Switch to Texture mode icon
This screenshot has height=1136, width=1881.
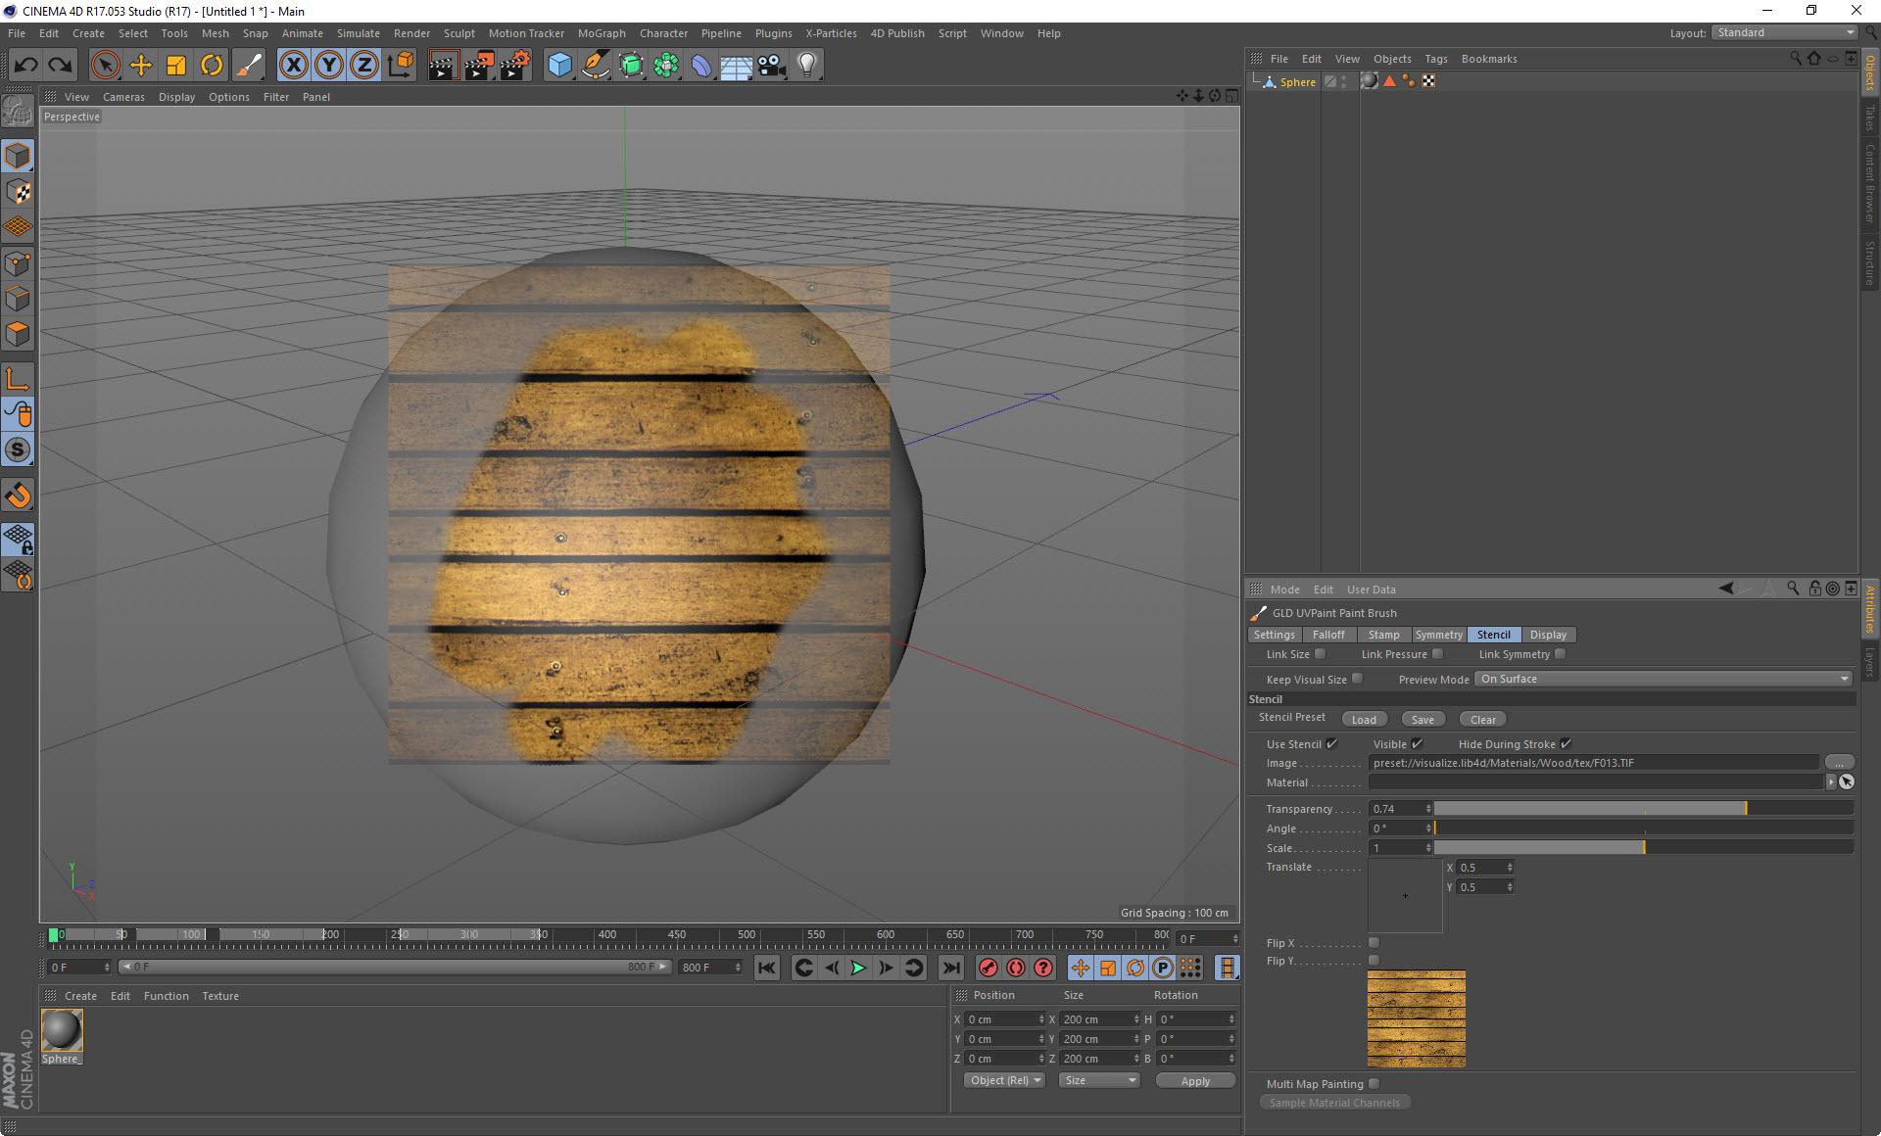[x=18, y=192]
